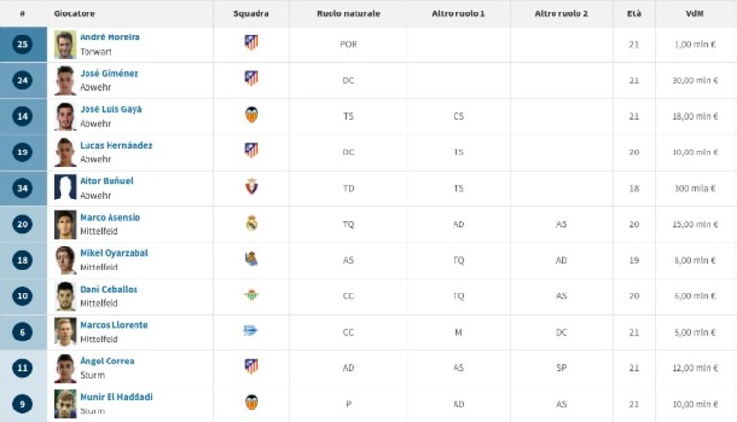Click Real Sociedad crest in Mikel Oyarzabal row
The image size is (737, 422).
[251, 259]
